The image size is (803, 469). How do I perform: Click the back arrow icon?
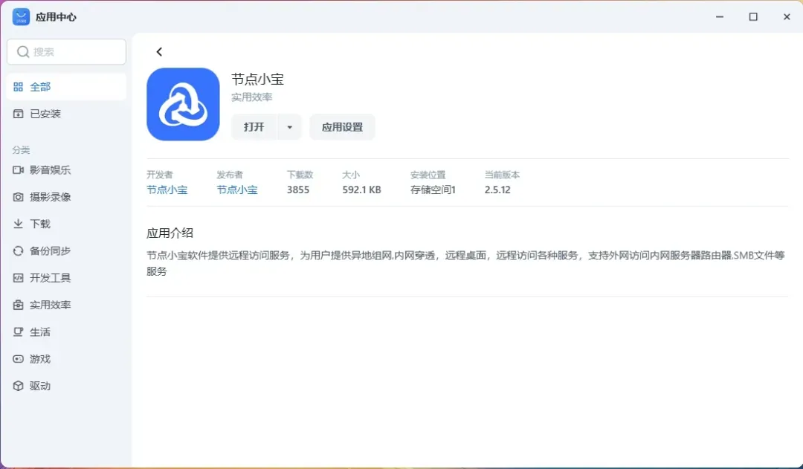(x=159, y=52)
